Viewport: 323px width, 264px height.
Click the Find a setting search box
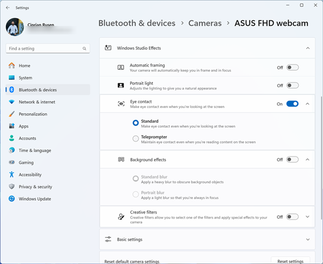tap(48, 49)
